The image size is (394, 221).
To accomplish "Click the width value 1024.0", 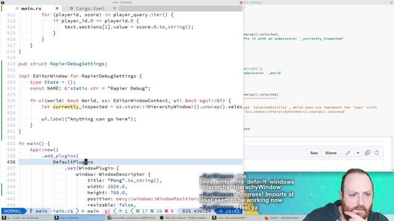I will pos(116,187).
